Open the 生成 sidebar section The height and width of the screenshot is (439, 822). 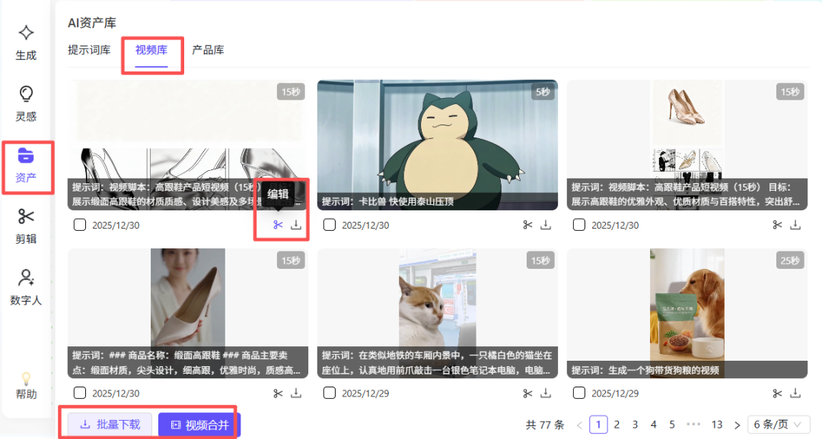pyautogui.click(x=26, y=42)
